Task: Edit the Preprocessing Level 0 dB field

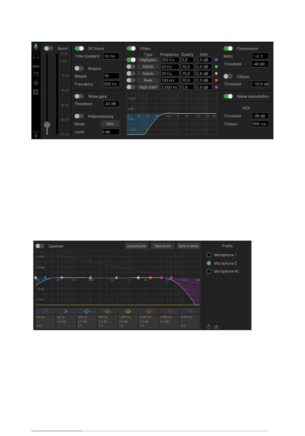Action: [110, 132]
